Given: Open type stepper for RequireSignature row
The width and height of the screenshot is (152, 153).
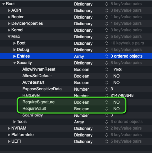Looking at the screenshot, I should tap(107, 102).
